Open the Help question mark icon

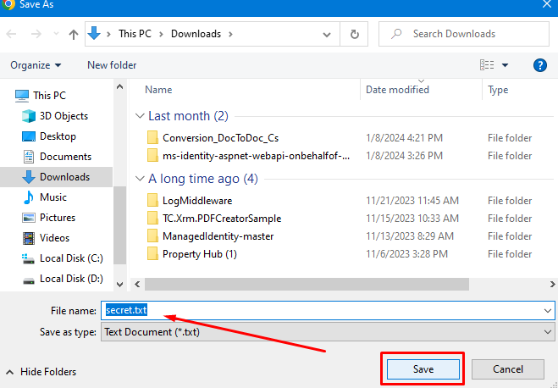(539, 65)
